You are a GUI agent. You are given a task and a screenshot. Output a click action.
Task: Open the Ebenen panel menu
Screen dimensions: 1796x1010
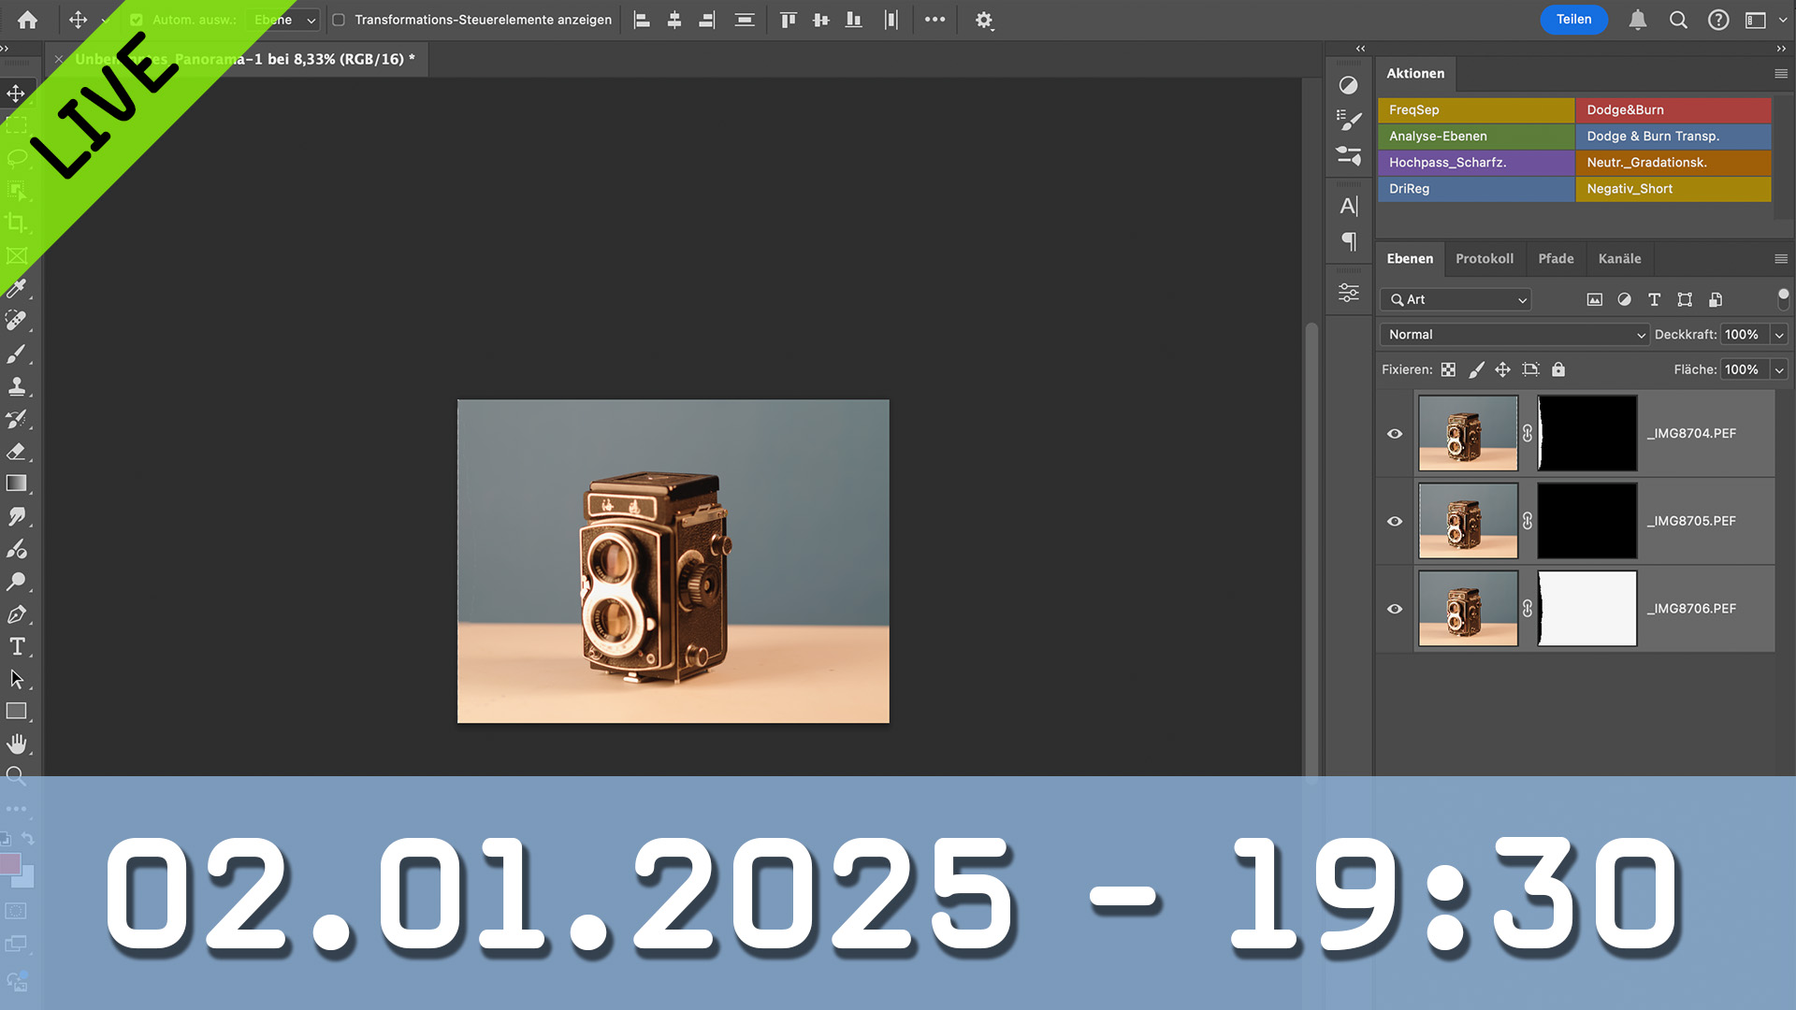pos(1781,259)
